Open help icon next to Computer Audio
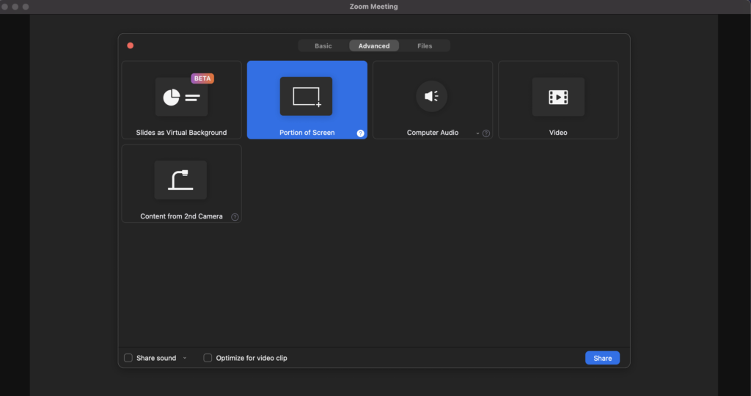Screen dimensions: 751x396 coord(486,133)
